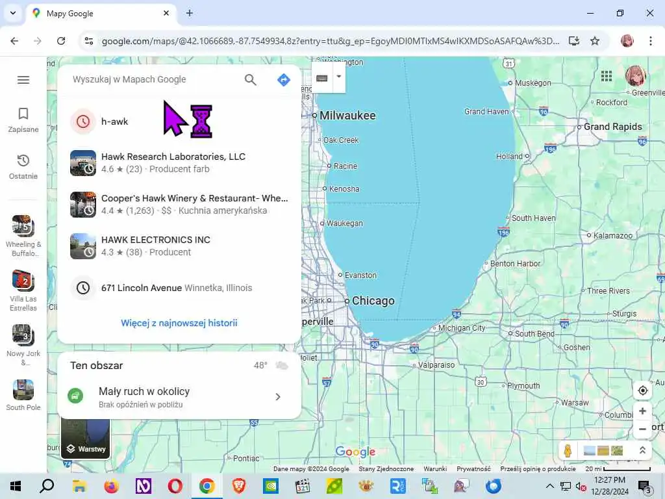Viewport: 665px width, 499px height.
Task: Open the Warunki terms link
Action: (x=435, y=469)
